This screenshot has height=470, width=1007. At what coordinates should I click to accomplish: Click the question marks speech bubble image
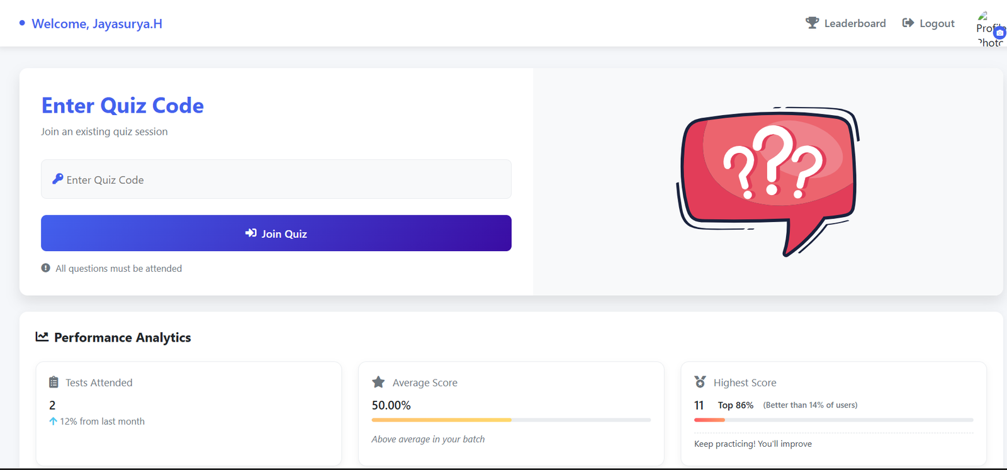pos(768,180)
